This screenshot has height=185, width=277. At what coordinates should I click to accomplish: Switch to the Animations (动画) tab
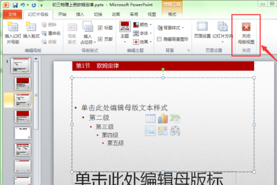[x=116, y=14]
